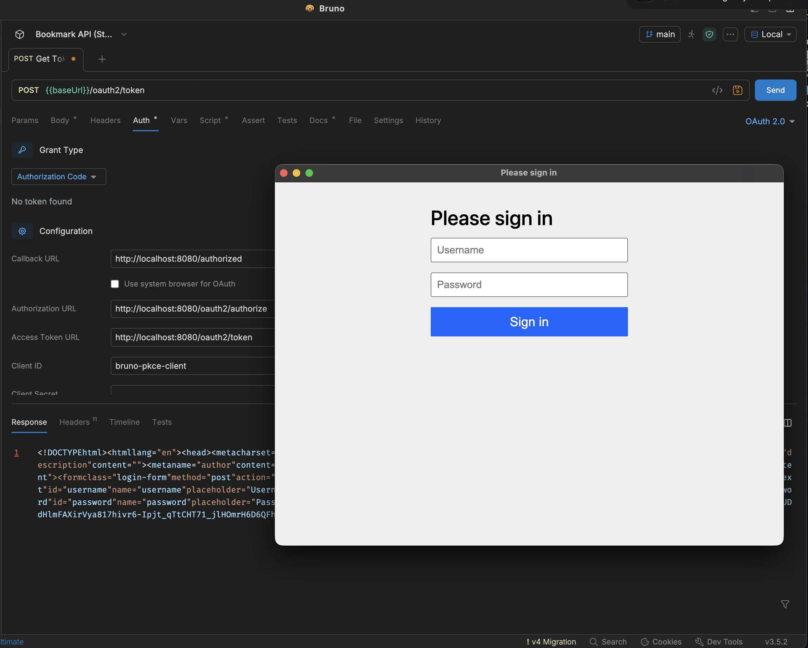Image resolution: width=808 pixels, height=648 pixels.
Task: Open the Timeline response tab
Action: [124, 422]
